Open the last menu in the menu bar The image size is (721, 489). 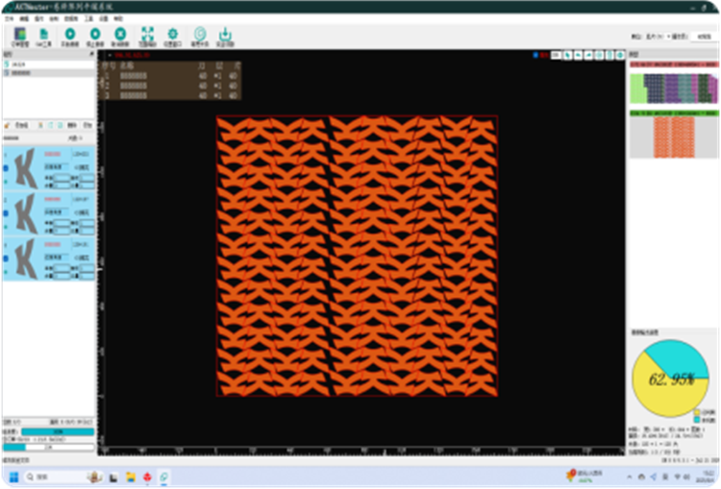118,18
